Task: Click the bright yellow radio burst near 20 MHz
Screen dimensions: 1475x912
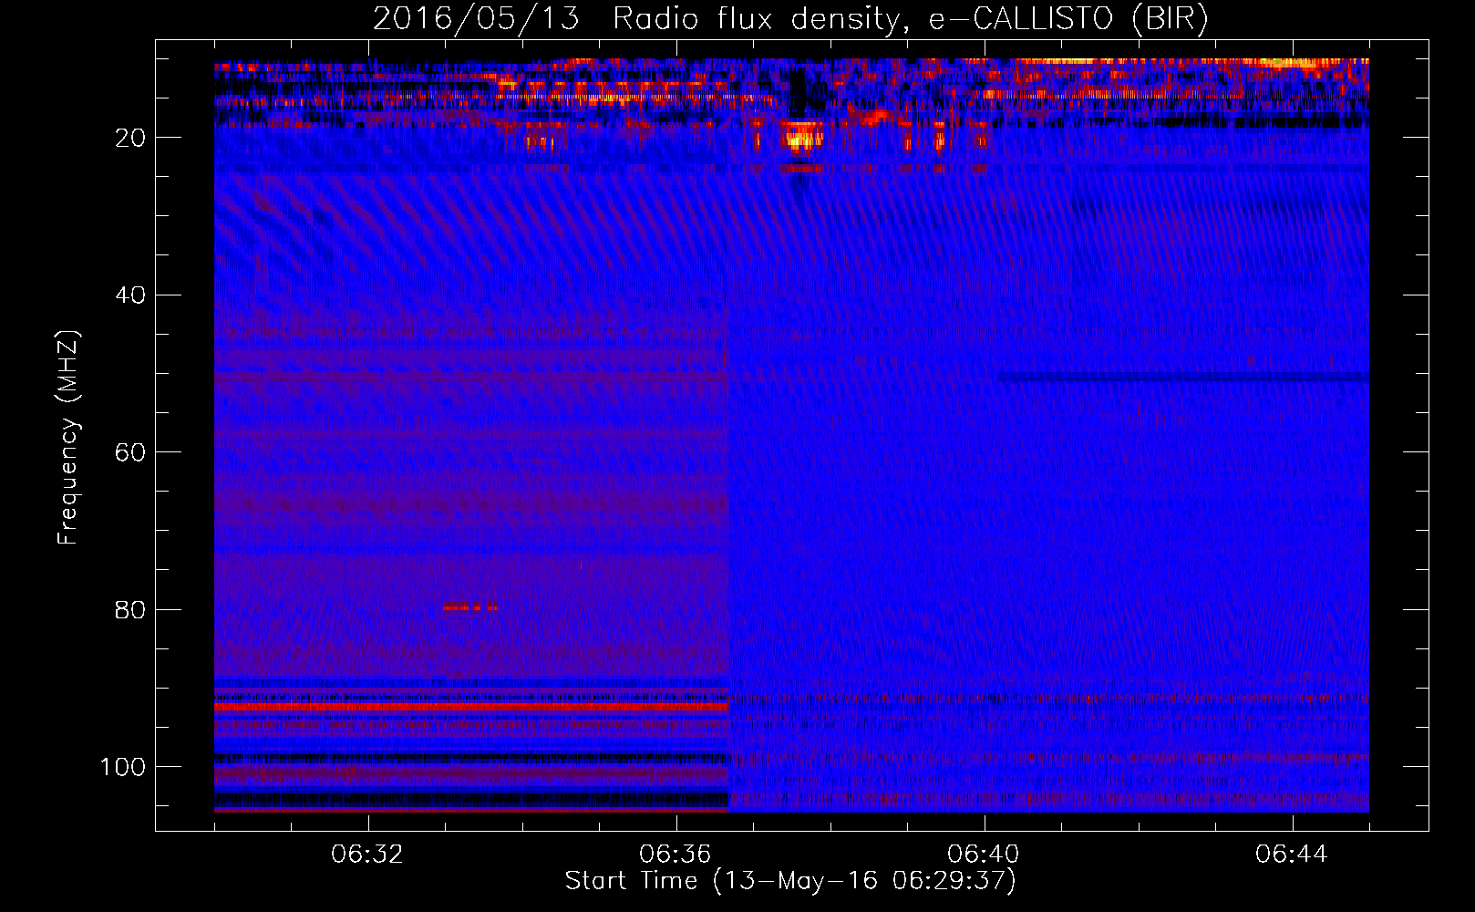Action: 801,138
